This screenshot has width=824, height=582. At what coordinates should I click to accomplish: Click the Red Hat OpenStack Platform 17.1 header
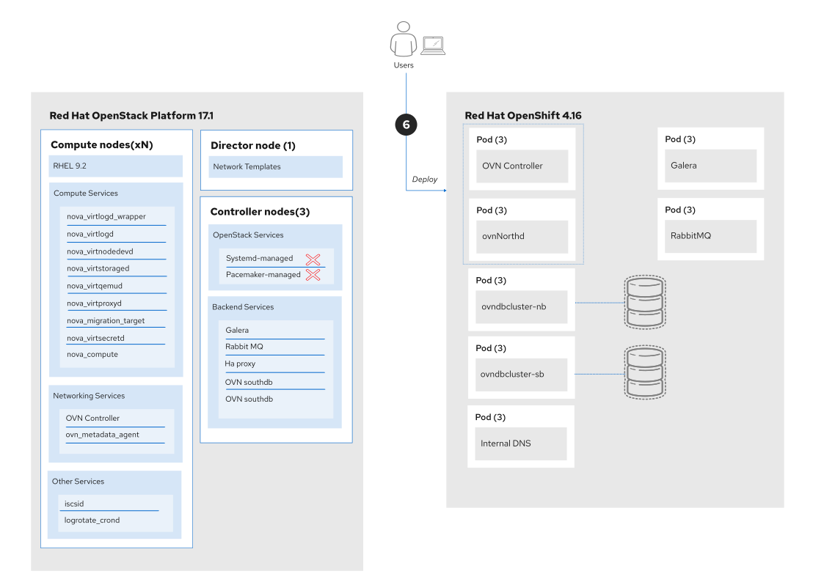(131, 115)
